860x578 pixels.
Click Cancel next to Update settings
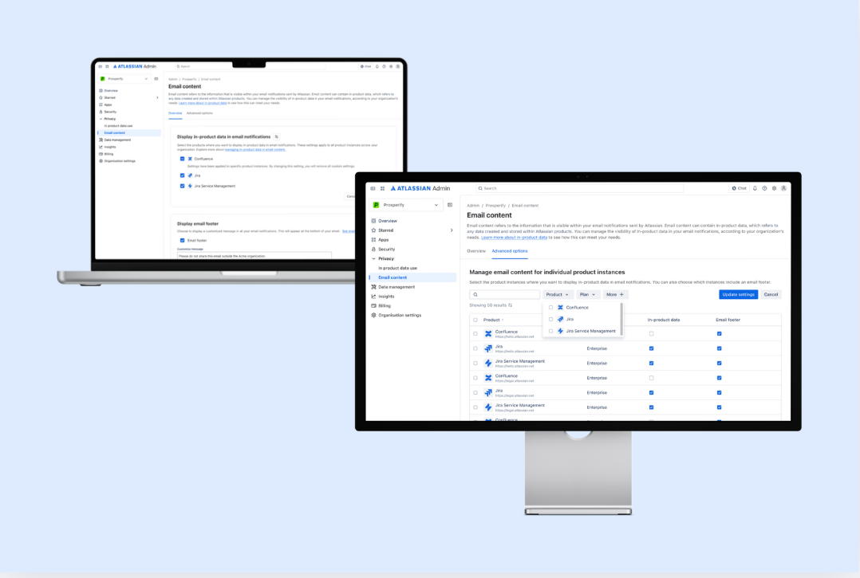pos(771,295)
